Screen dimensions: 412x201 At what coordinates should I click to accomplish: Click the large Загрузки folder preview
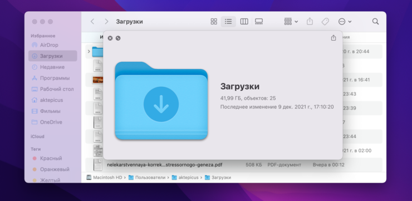(161, 101)
